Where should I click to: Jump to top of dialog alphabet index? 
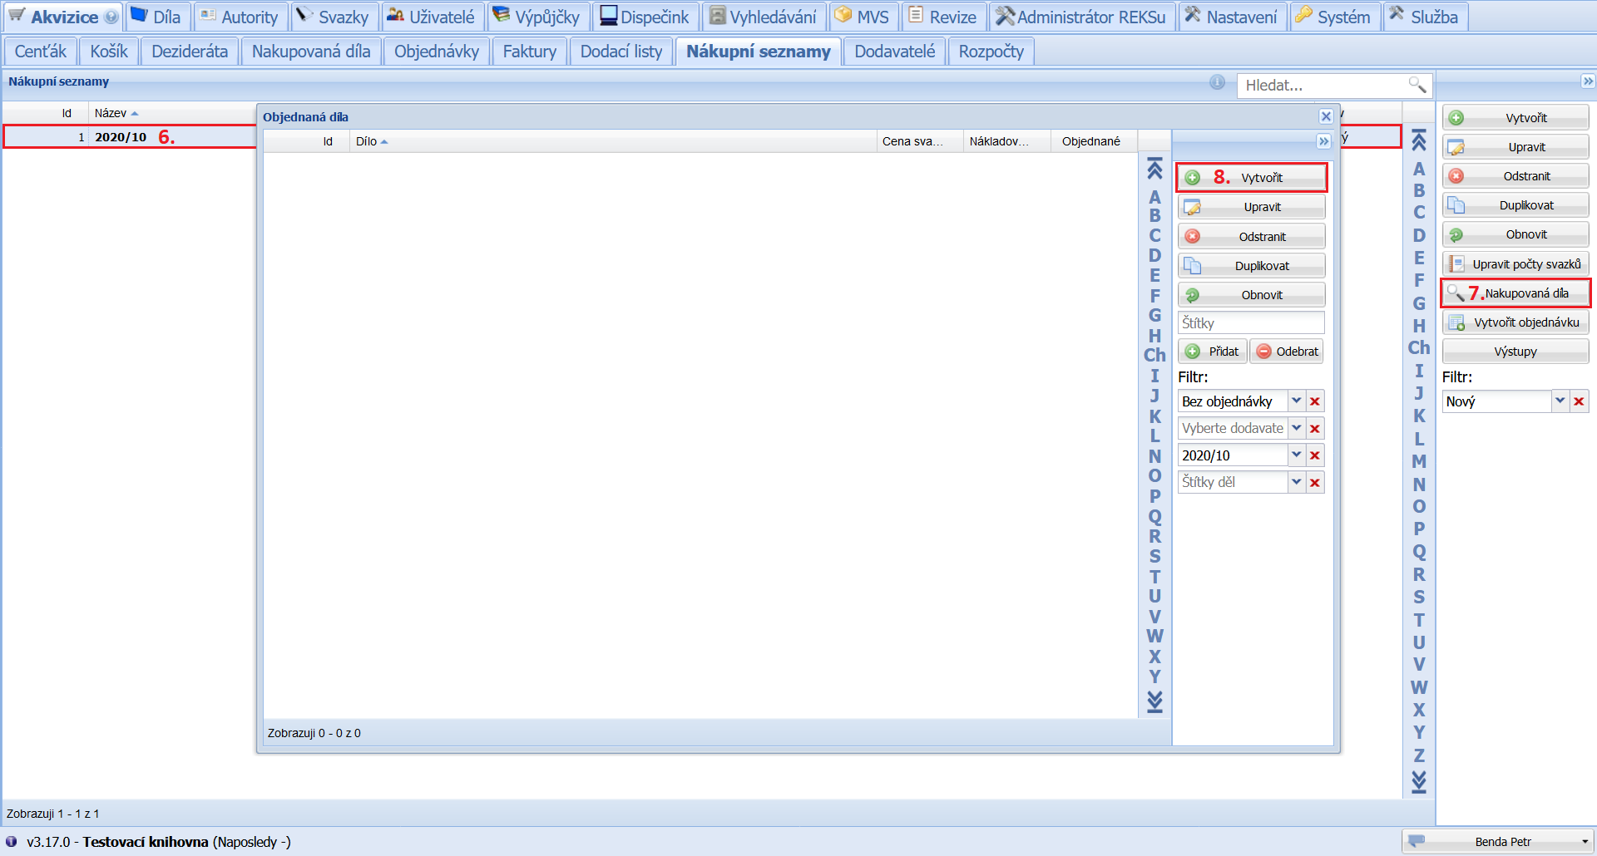tap(1154, 169)
